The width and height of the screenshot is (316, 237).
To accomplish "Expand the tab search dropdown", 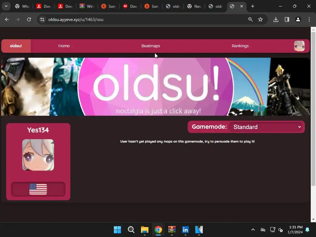I will click(6, 6).
